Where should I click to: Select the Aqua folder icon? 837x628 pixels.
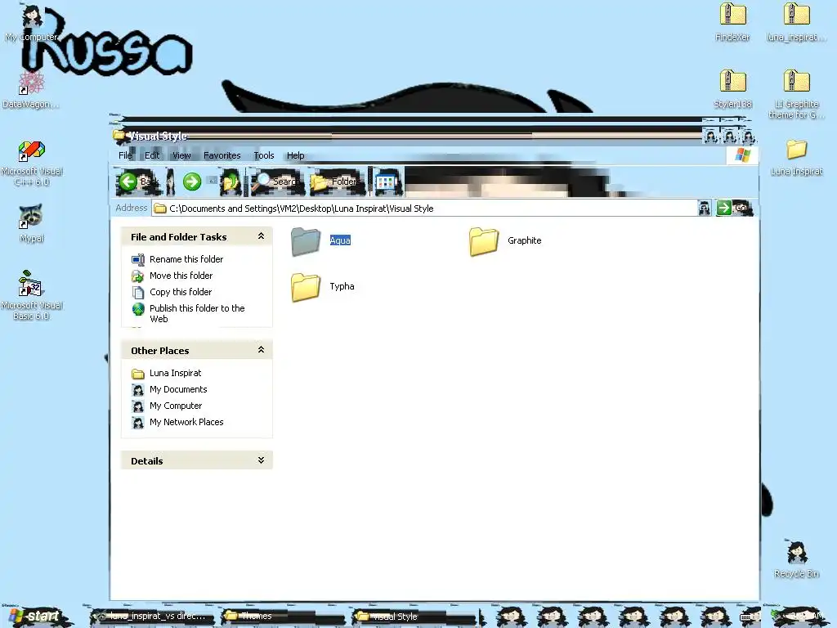point(306,241)
